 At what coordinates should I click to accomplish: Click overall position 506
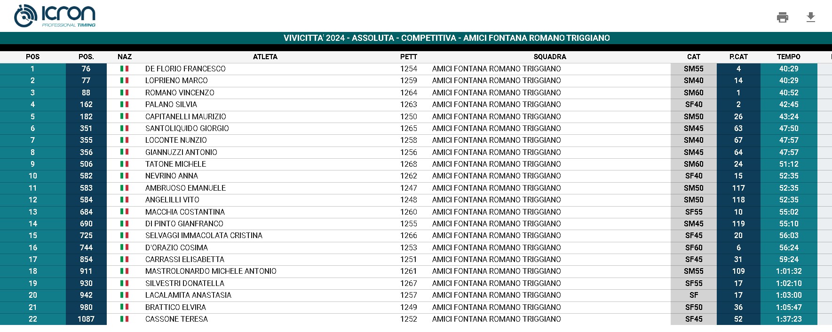coord(86,164)
